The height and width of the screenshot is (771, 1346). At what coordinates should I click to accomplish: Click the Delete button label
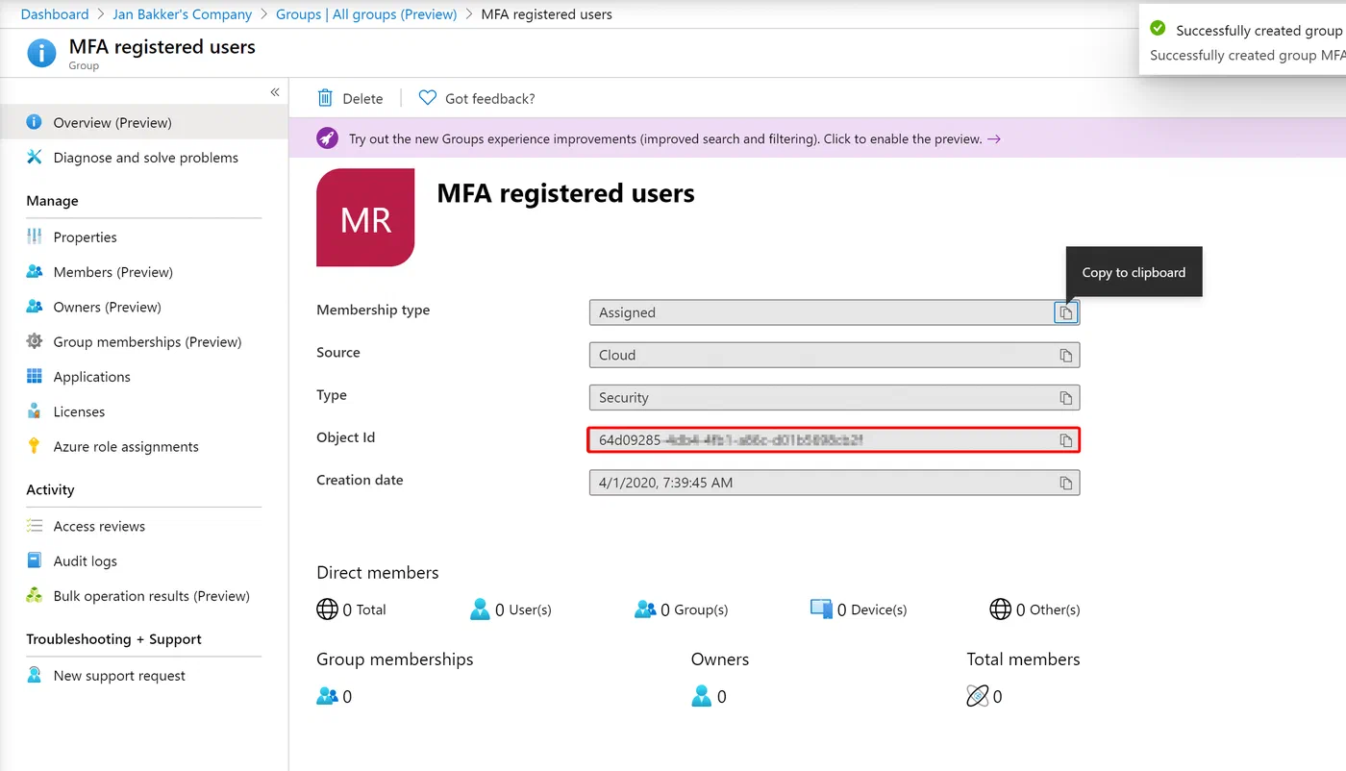(x=362, y=98)
